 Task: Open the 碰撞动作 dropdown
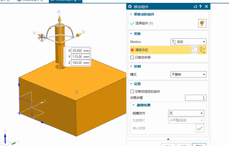click(186, 113)
